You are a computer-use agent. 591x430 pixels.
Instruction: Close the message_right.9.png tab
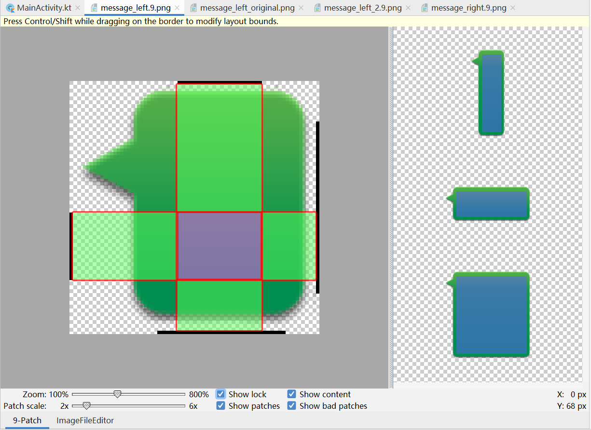(512, 8)
